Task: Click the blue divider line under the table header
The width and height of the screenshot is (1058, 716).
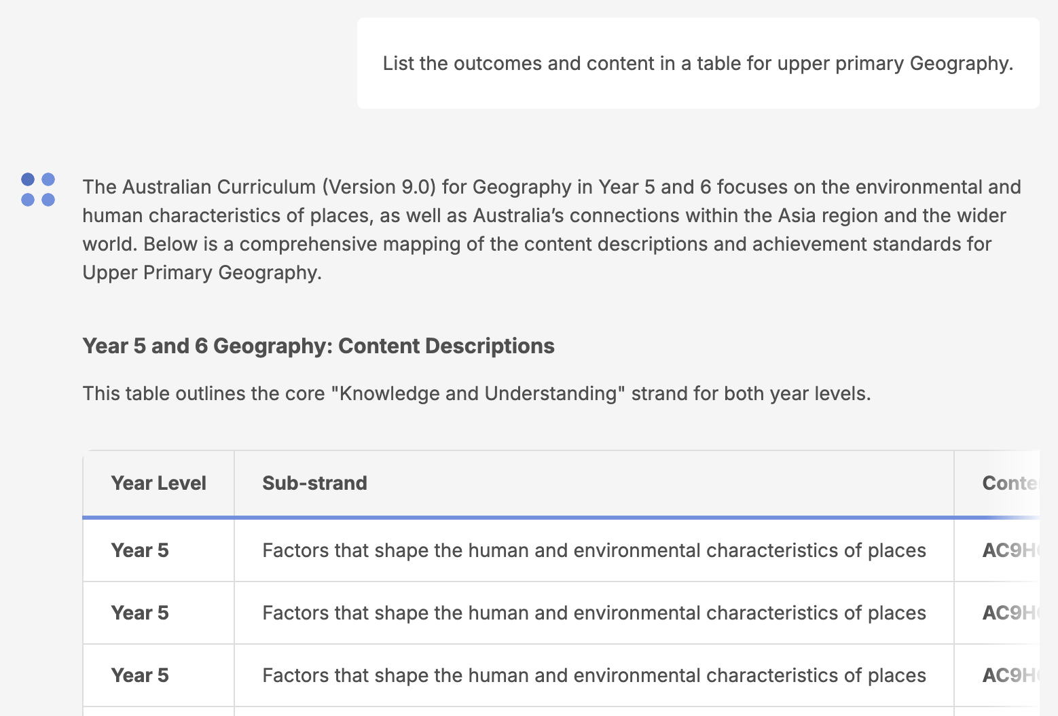Action: [516, 517]
